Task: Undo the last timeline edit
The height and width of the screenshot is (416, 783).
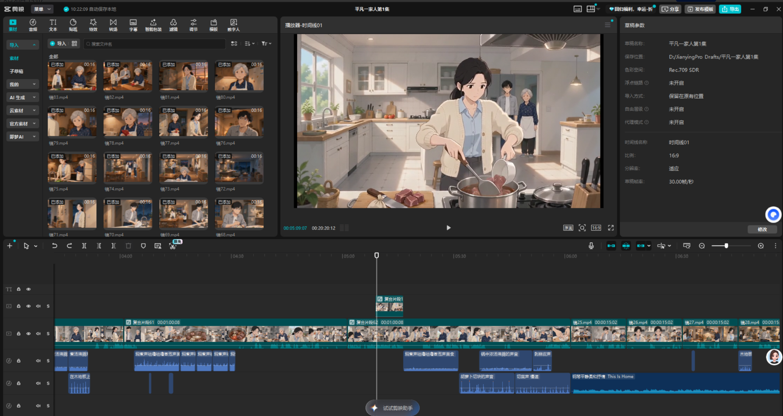Action: pyautogui.click(x=55, y=246)
